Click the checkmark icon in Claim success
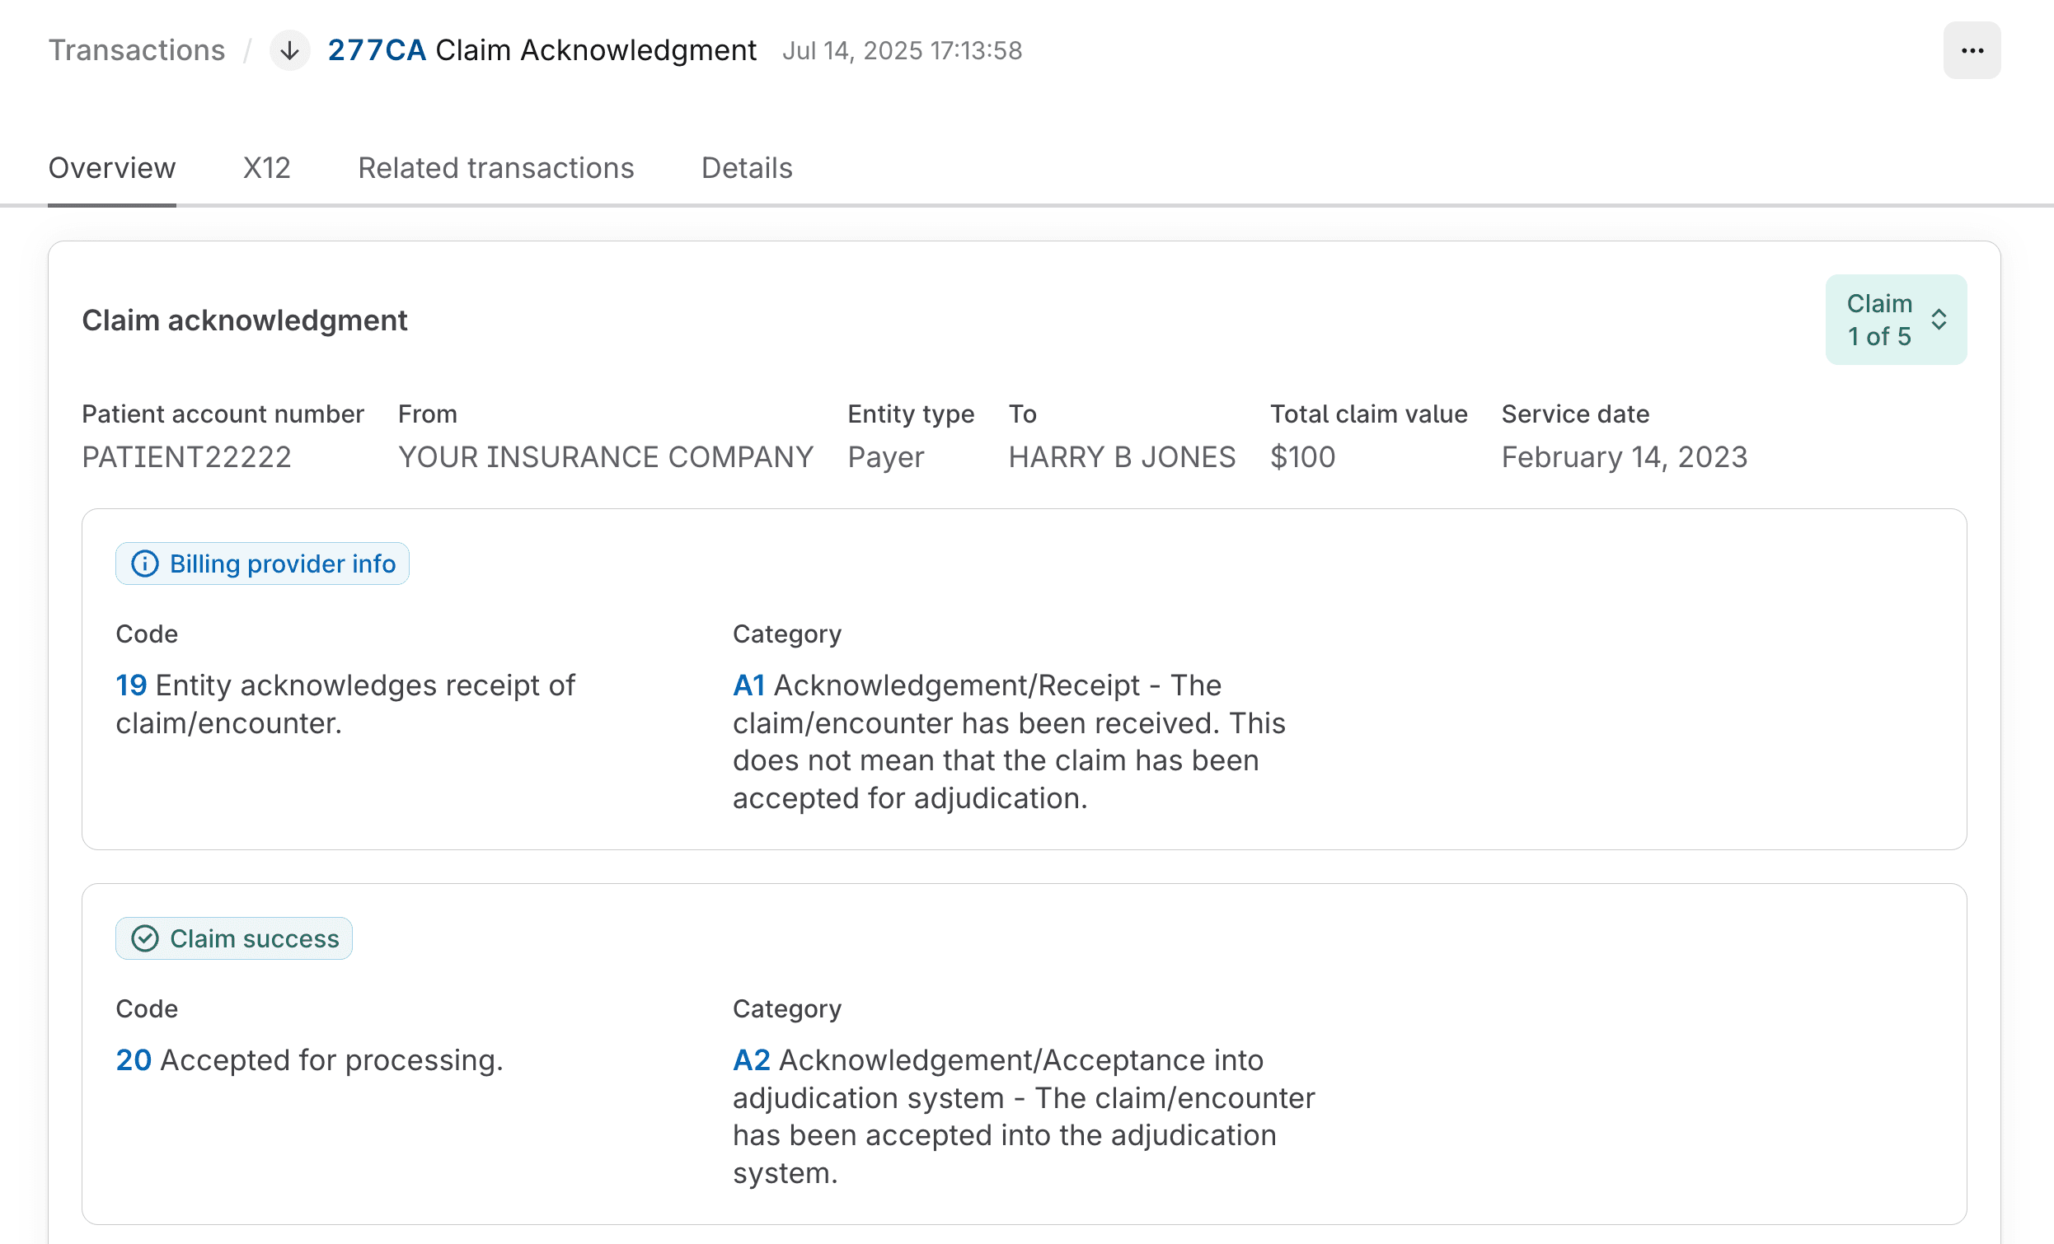 click(x=145, y=939)
